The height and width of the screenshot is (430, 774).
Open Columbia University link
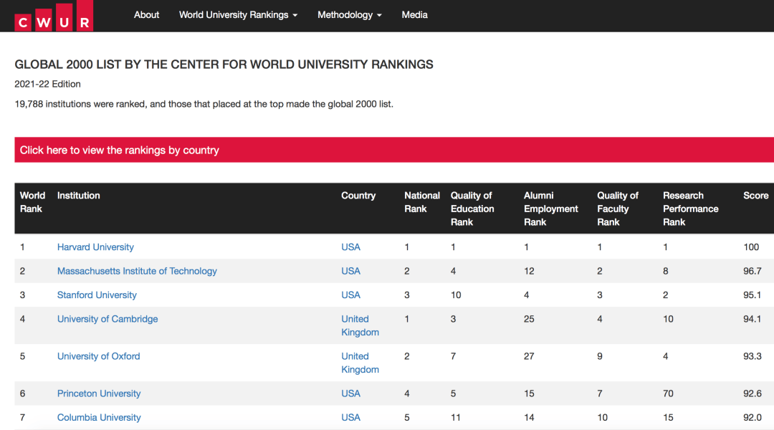coord(99,417)
